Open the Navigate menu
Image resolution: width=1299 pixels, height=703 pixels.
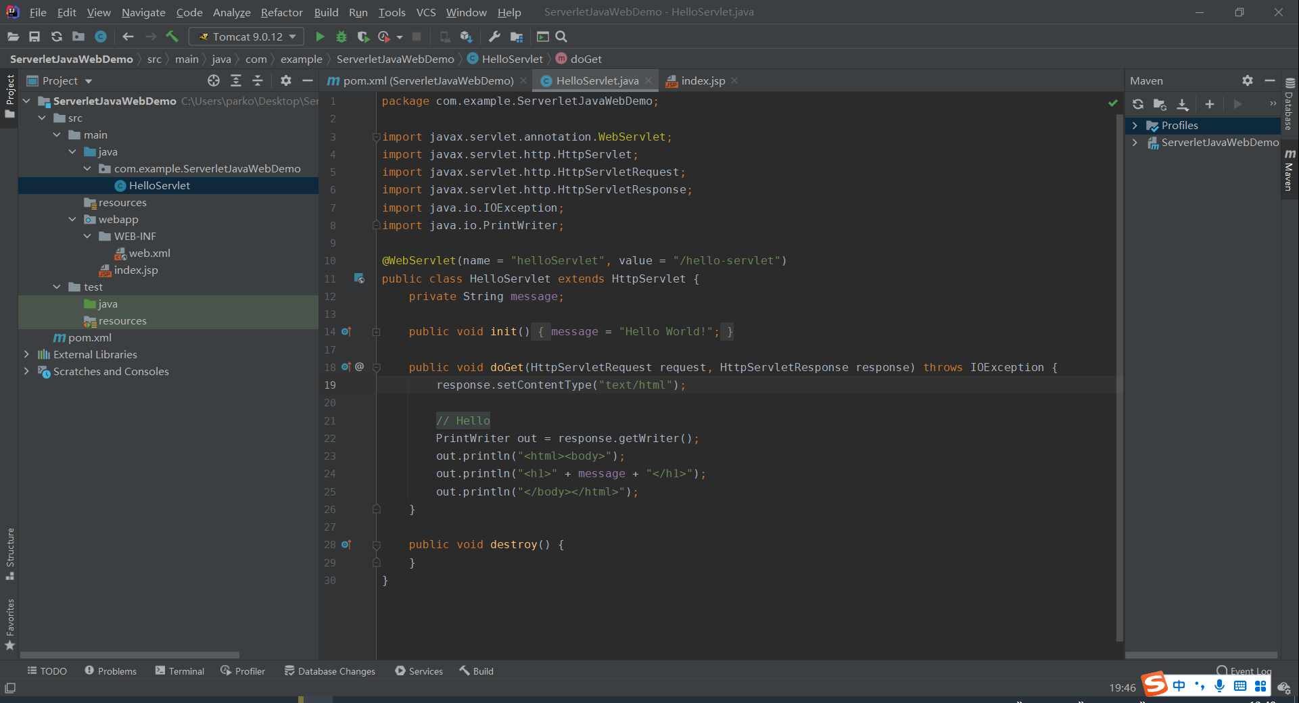click(x=143, y=12)
